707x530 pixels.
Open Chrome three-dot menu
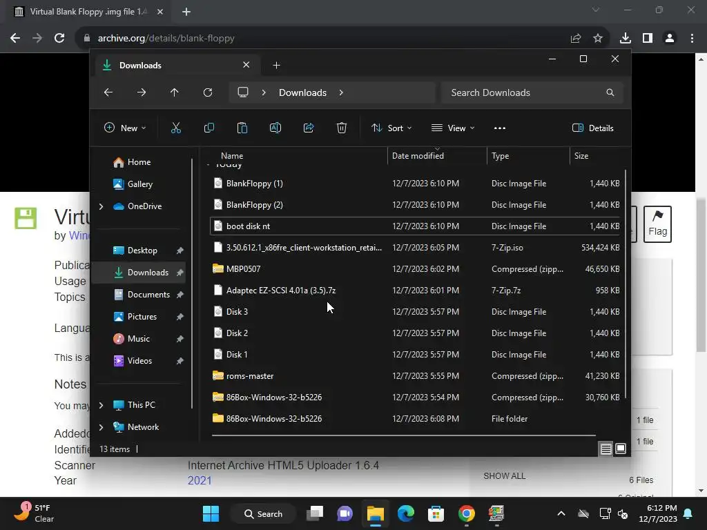[x=692, y=38]
